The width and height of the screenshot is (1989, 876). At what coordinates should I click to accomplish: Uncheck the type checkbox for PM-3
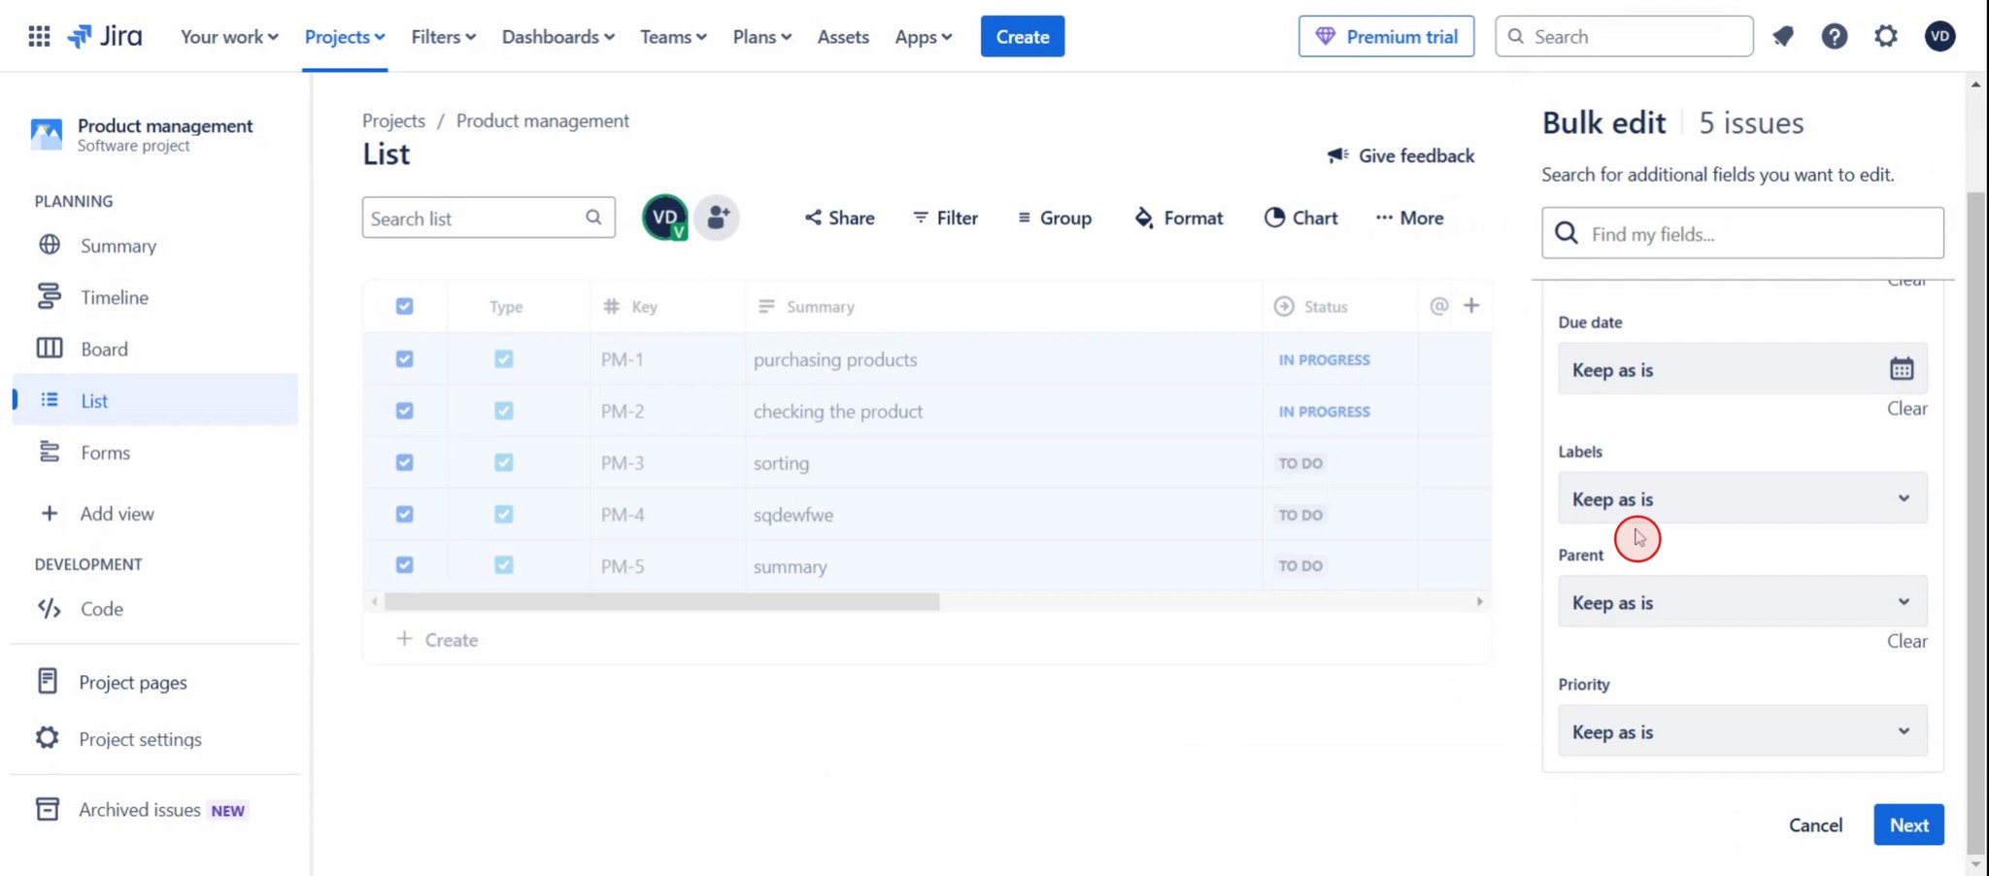tap(504, 462)
